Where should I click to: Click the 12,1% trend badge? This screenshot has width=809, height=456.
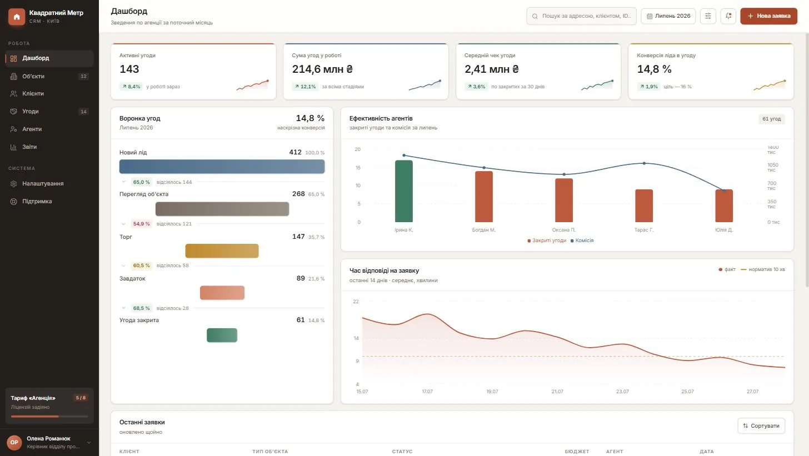click(x=305, y=87)
